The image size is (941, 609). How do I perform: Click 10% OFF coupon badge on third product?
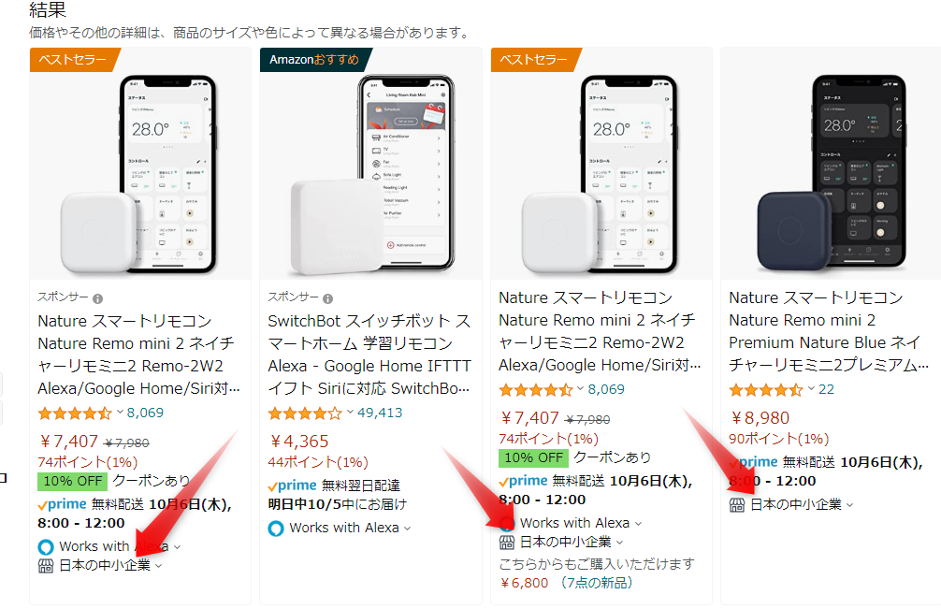pyautogui.click(x=533, y=457)
